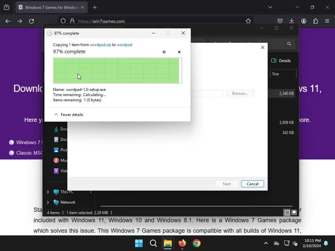Open Firefox tracking protection shield
The width and height of the screenshot is (335, 251).
pyautogui.click(x=63, y=21)
